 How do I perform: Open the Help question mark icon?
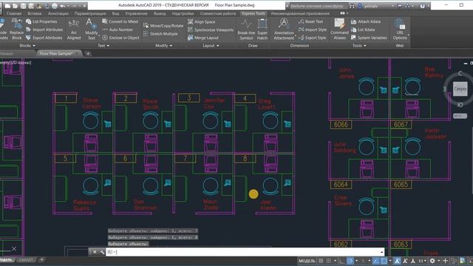click(422, 6)
